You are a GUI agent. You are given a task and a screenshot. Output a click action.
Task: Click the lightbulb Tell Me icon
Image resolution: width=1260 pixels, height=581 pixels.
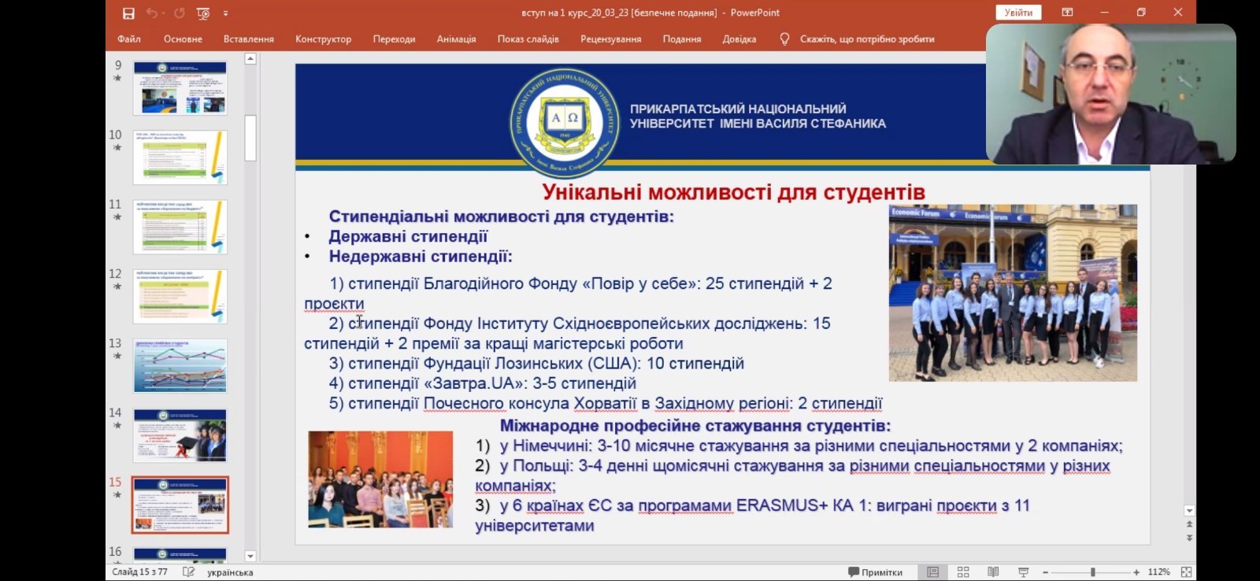pyautogui.click(x=784, y=39)
